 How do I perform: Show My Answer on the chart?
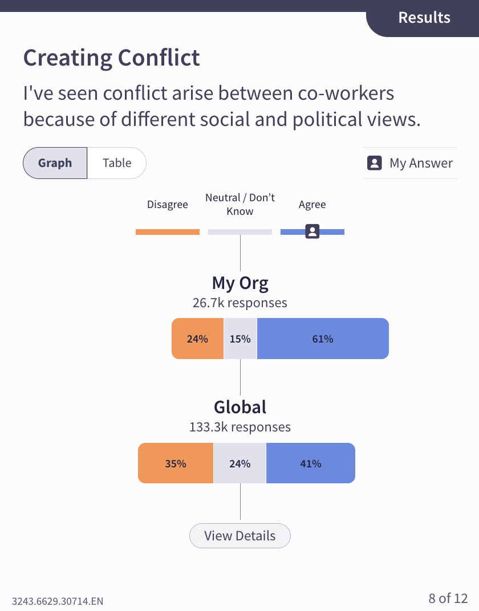click(411, 164)
